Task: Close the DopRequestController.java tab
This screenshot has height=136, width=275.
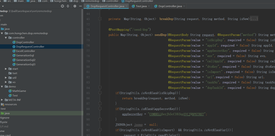Action: click(126, 6)
